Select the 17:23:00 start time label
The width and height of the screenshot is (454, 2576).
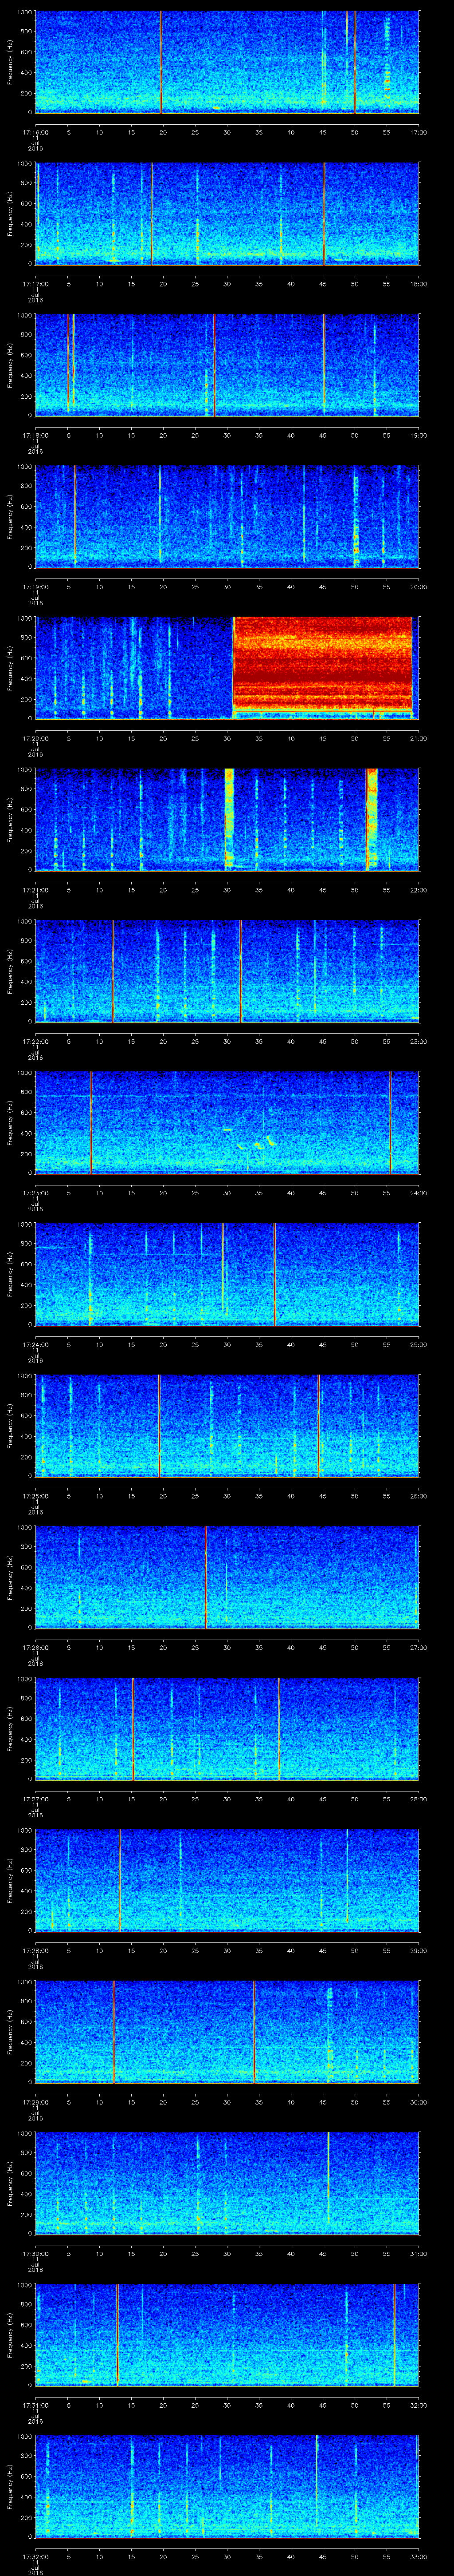click(36, 1192)
